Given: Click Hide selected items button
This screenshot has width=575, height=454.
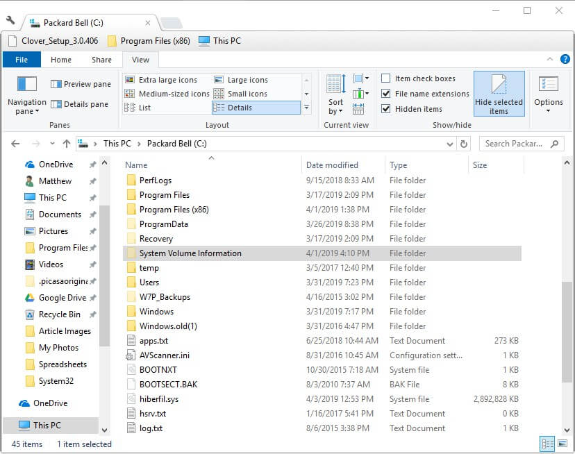Looking at the screenshot, I should (x=499, y=94).
